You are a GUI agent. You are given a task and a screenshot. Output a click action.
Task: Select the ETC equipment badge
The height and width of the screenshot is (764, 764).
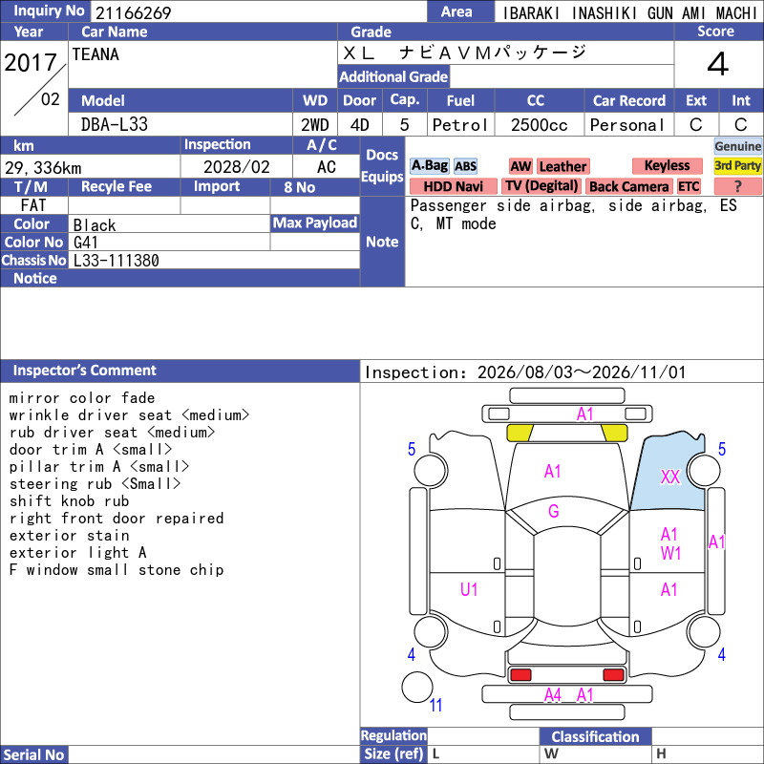click(689, 186)
